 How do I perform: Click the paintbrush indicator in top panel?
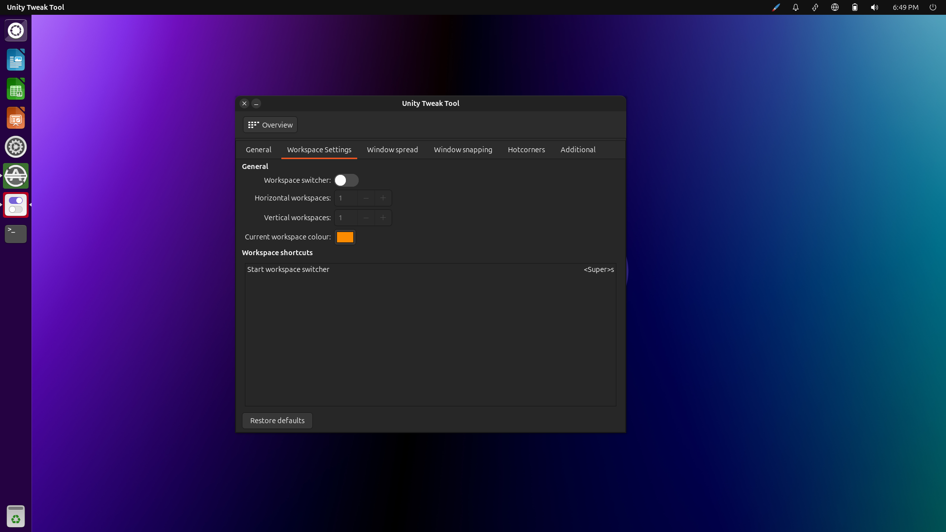coord(776,7)
